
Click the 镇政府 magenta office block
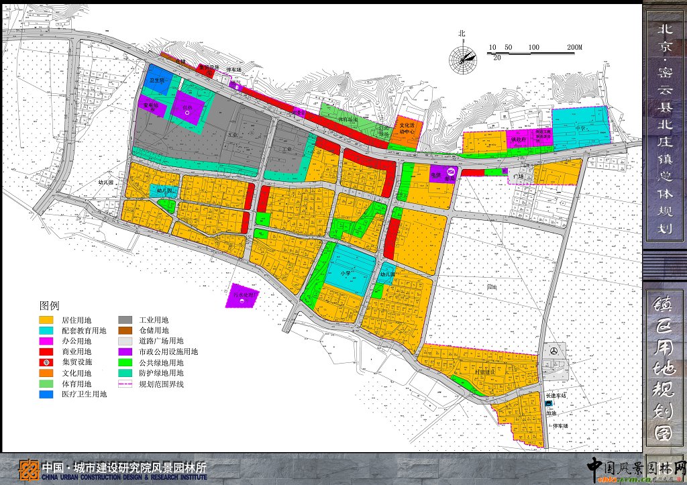pyautogui.click(x=517, y=140)
